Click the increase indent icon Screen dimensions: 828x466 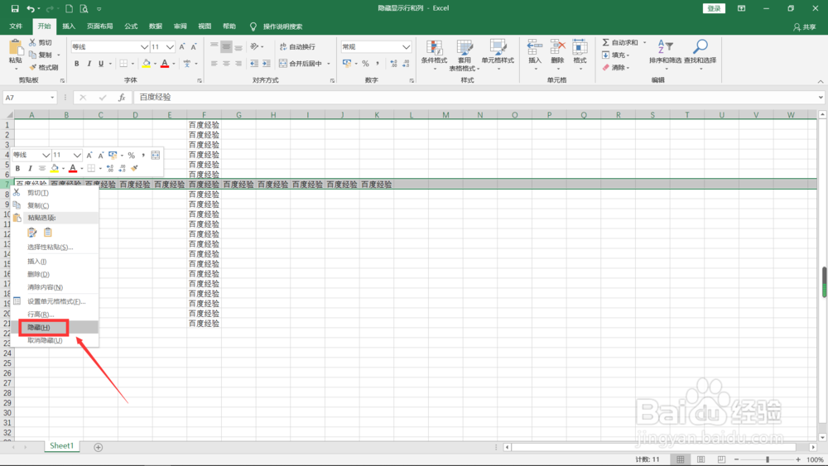(267, 64)
